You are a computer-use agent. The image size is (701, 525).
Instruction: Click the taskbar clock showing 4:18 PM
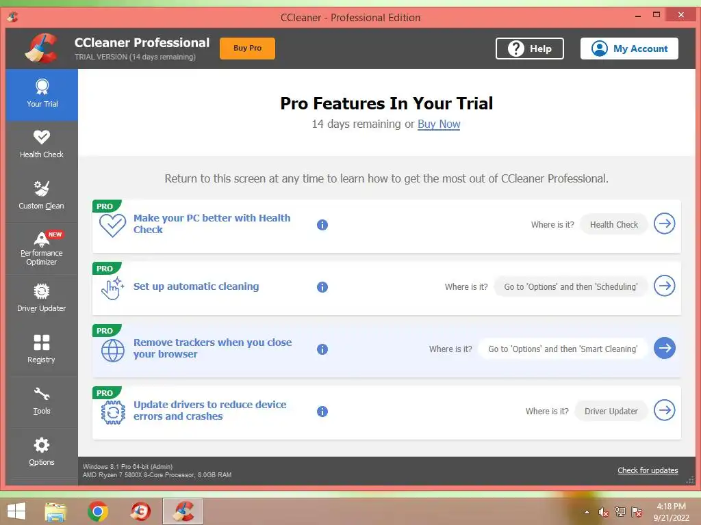671,512
